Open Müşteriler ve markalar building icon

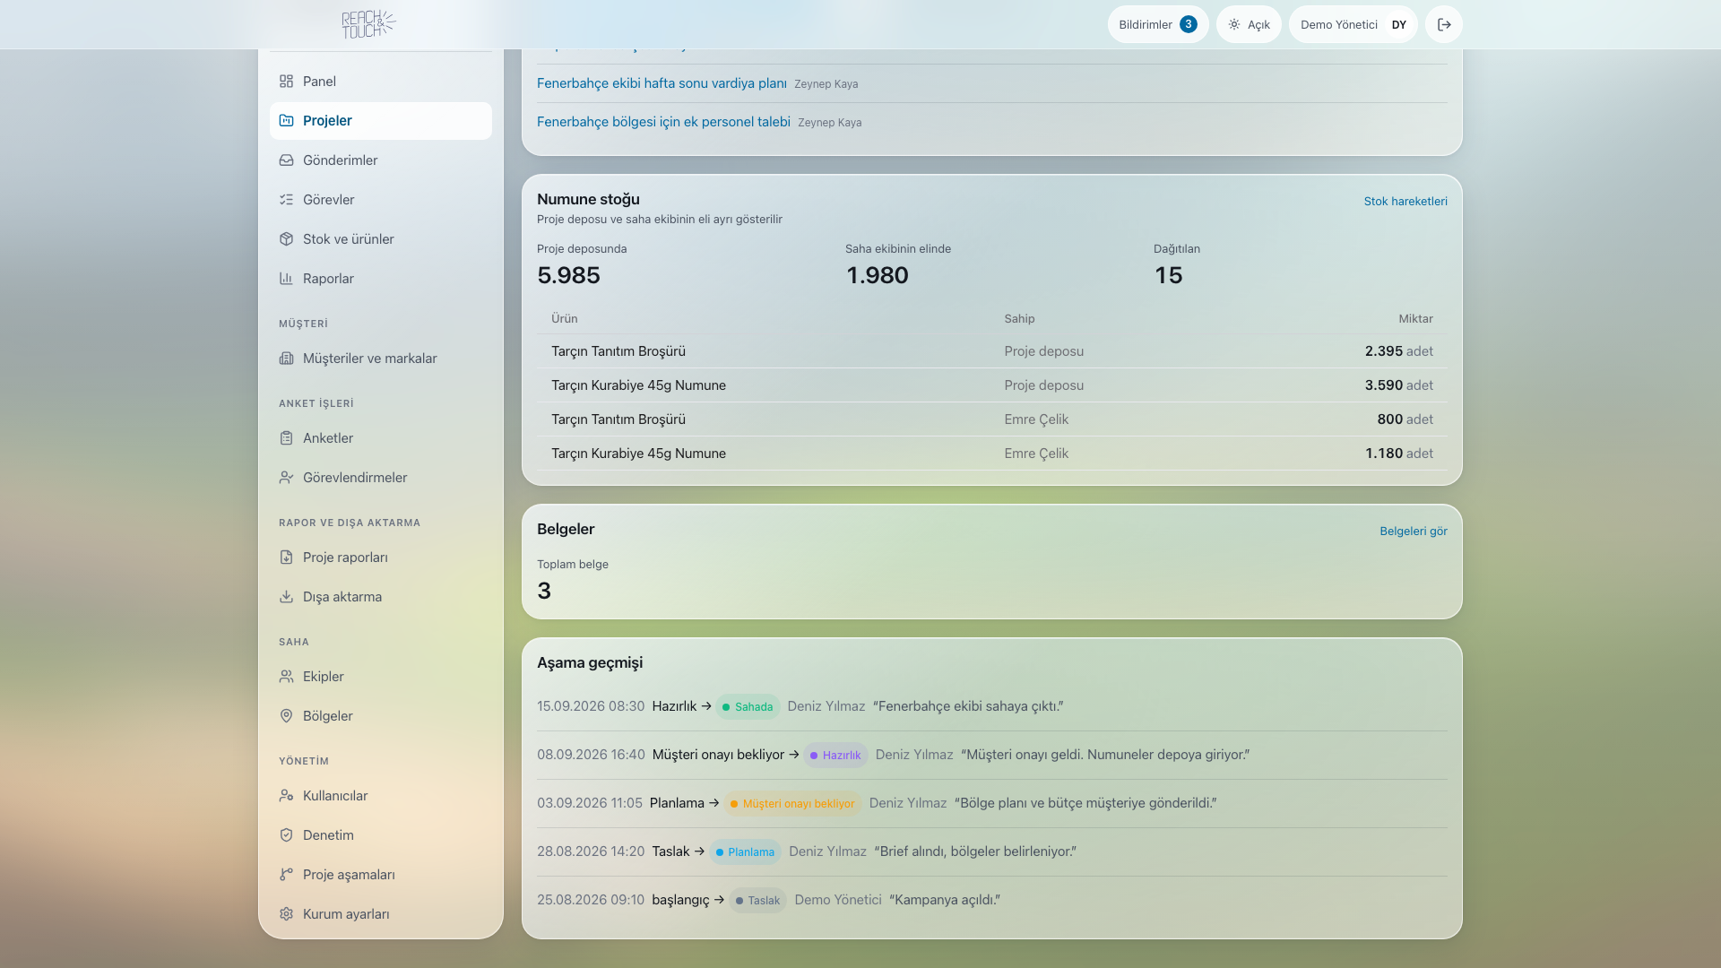286,359
